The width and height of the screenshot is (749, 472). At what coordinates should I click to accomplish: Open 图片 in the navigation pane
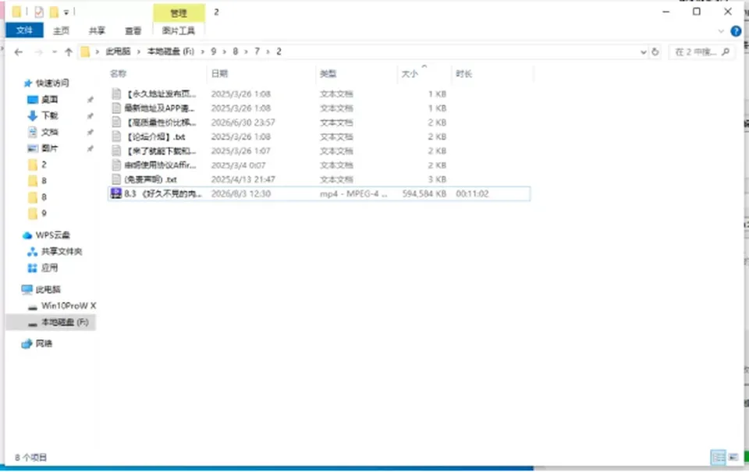pyautogui.click(x=49, y=148)
